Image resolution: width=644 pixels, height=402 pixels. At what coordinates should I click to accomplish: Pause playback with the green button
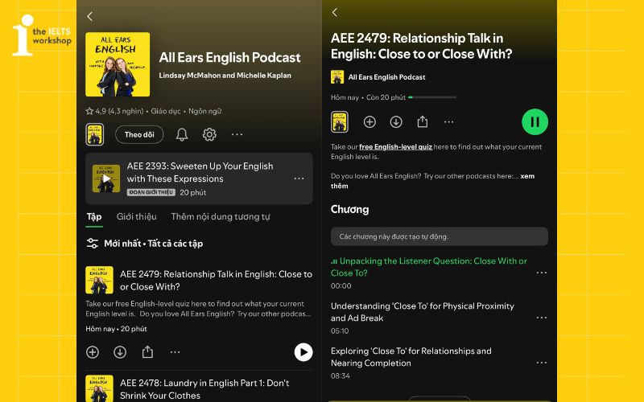point(535,122)
